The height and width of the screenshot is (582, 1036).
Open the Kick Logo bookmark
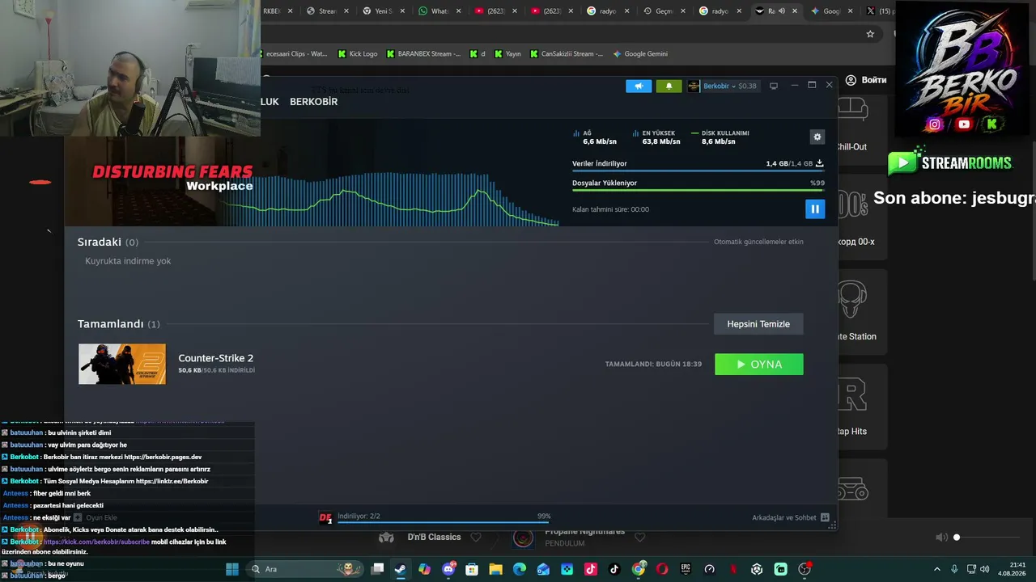(358, 54)
